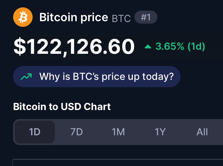Show the 1Y chart range
The image size is (223, 166).
[160, 132]
